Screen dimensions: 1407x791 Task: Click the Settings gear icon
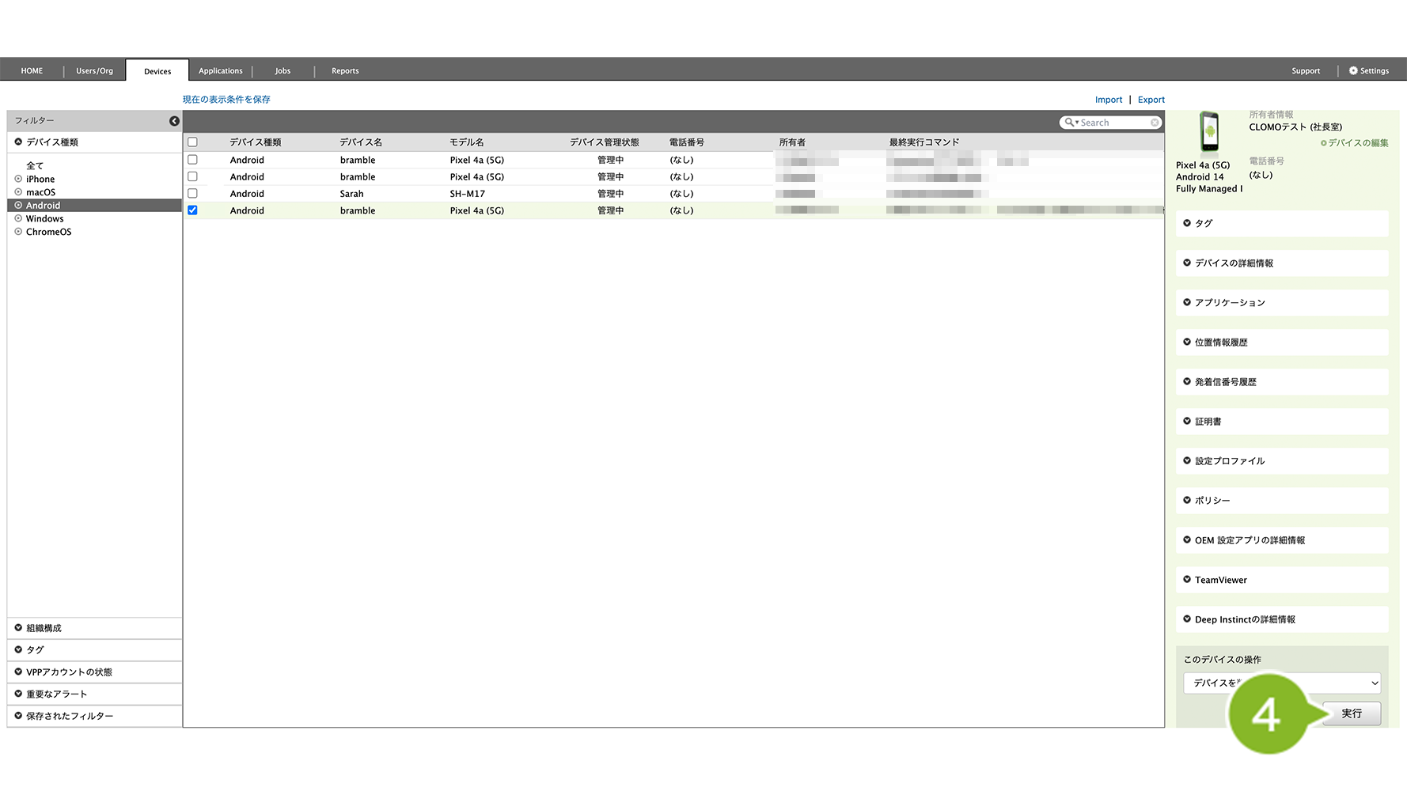tap(1353, 71)
